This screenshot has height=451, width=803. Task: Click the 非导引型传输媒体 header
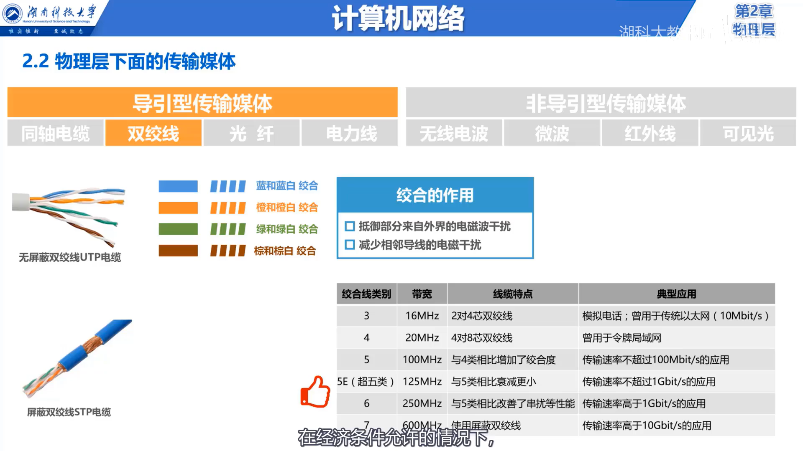[x=601, y=102]
